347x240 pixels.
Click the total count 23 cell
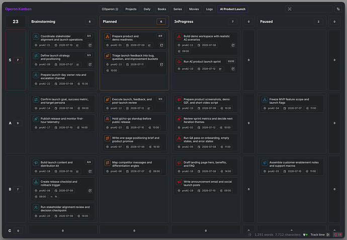tap(16, 22)
